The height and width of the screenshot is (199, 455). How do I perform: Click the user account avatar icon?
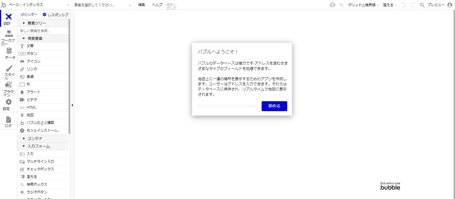[450, 5]
